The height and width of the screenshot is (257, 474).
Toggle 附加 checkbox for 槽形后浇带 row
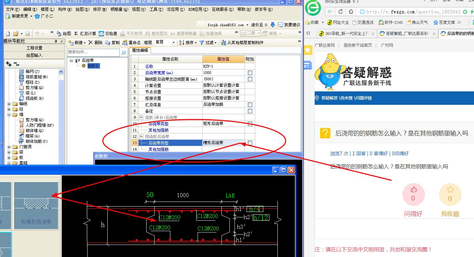(x=250, y=143)
